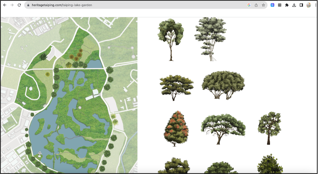Reload the page with the refresh icon
This screenshot has height=174, width=318.
tap(19, 5)
